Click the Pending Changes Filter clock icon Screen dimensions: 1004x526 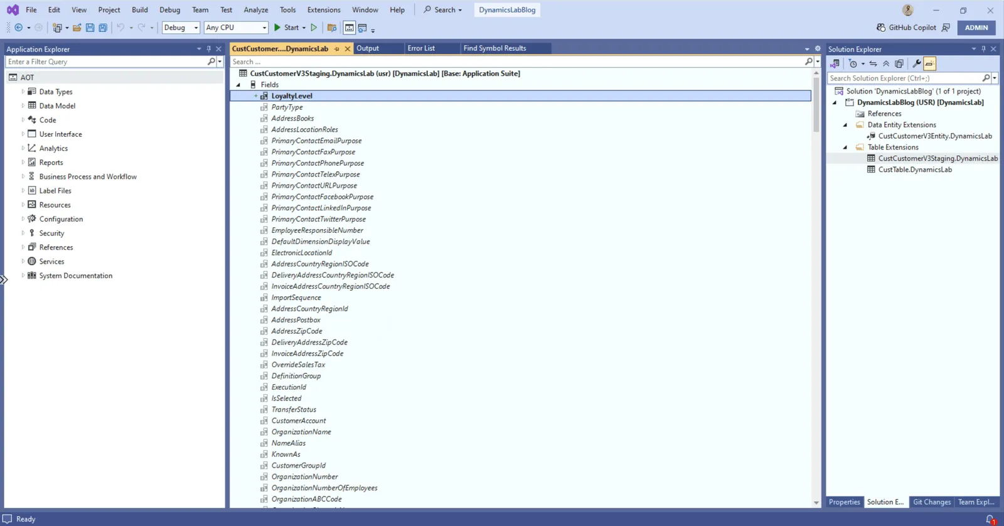click(853, 63)
